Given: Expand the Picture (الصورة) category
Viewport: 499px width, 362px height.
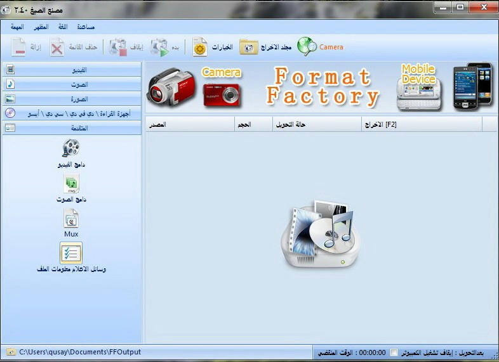Looking at the screenshot, I should [x=72, y=99].
